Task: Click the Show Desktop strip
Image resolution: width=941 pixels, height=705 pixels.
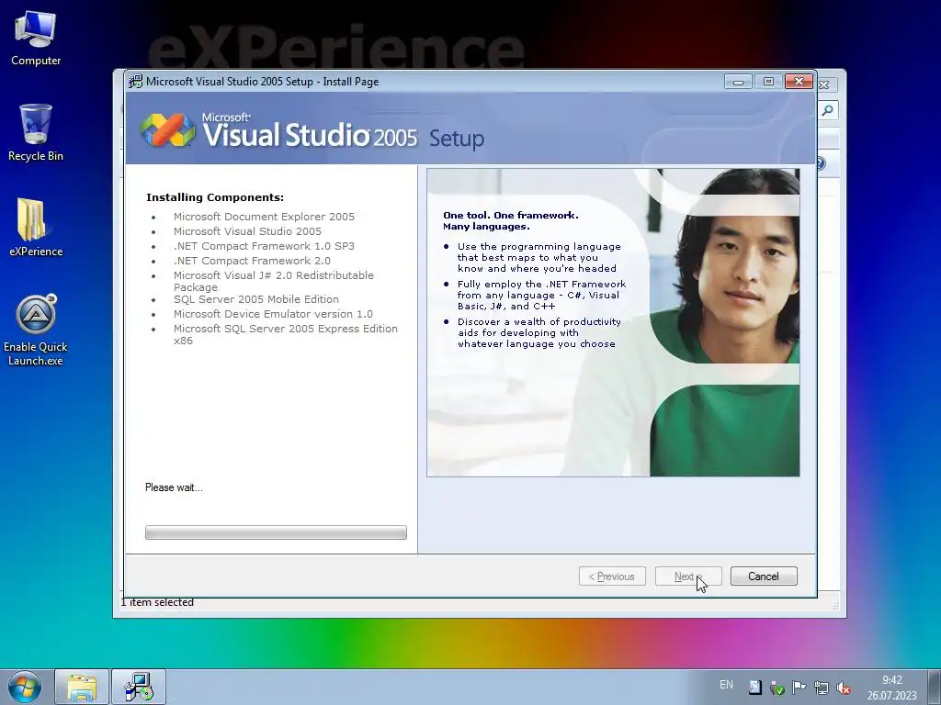Action: pos(934,687)
